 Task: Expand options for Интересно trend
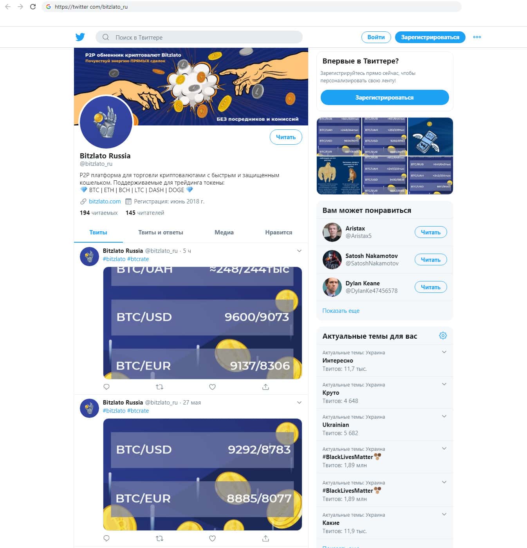point(444,352)
